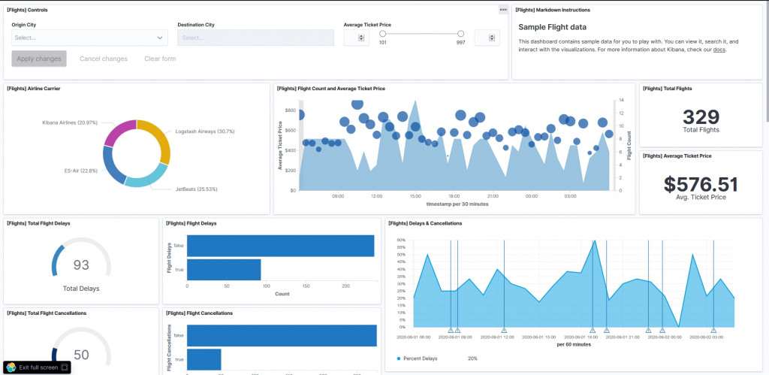The width and height of the screenshot is (769, 375).
Task: Click Logstash Airways (30.7%) label
Action: [x=205, y=132]
